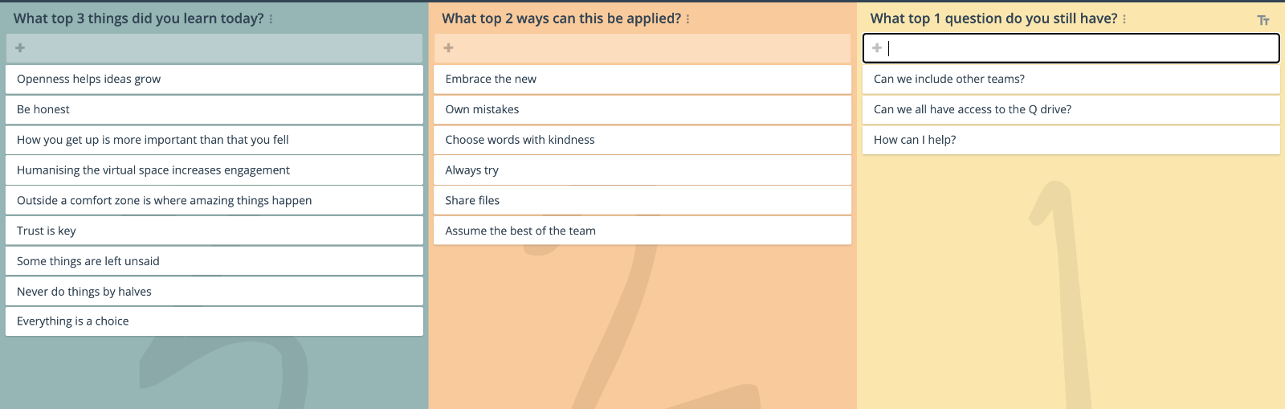Image resolution: width=1285 pixels, height=409 pixels.
Task: Focus the new card input in question column
Action: click(1071, 48)
